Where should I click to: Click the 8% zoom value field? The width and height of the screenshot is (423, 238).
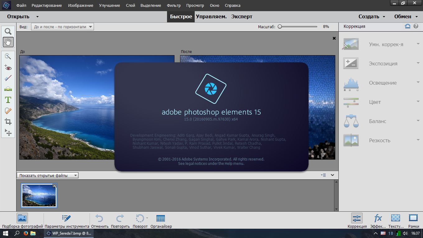(326, 27)
